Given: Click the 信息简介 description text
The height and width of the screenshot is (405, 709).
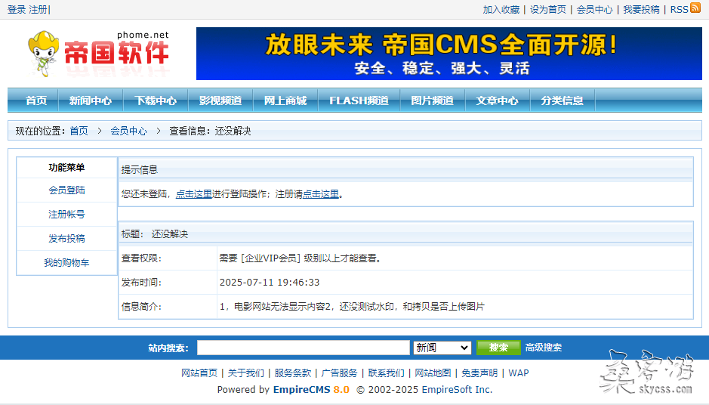Looking at the screenshot, I should [x=352, y=307].
